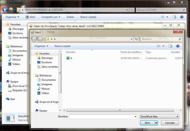This screenshot has height=131, width=190.
Task: Sort by Fecha de modificación column header
Action: tap(131, 52)
